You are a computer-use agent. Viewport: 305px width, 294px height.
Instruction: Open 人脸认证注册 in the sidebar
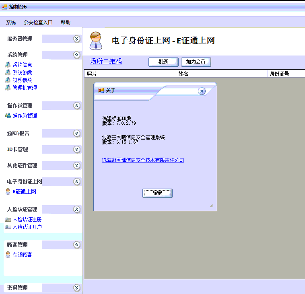point(27,220)
